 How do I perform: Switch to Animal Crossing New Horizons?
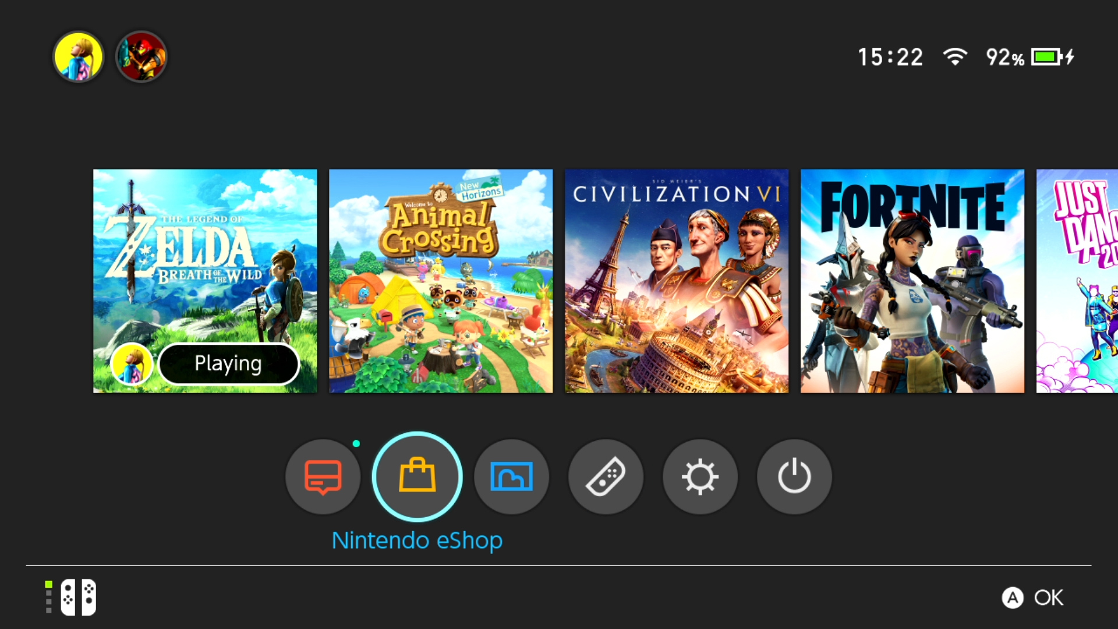click(x=441, y=280)
